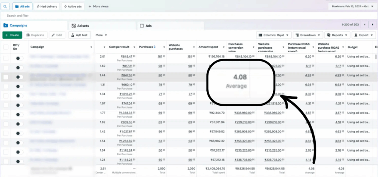
Task: Open the Breakdown dropdown
Action: [x=308, y=35]
